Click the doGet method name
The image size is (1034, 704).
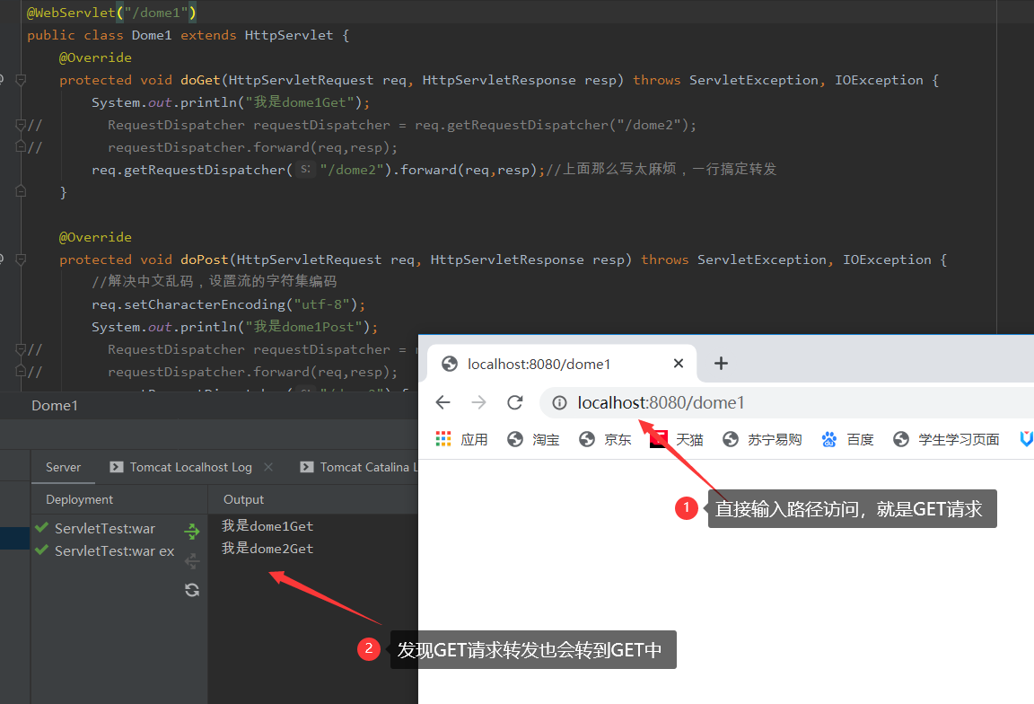tap(200, 80)
